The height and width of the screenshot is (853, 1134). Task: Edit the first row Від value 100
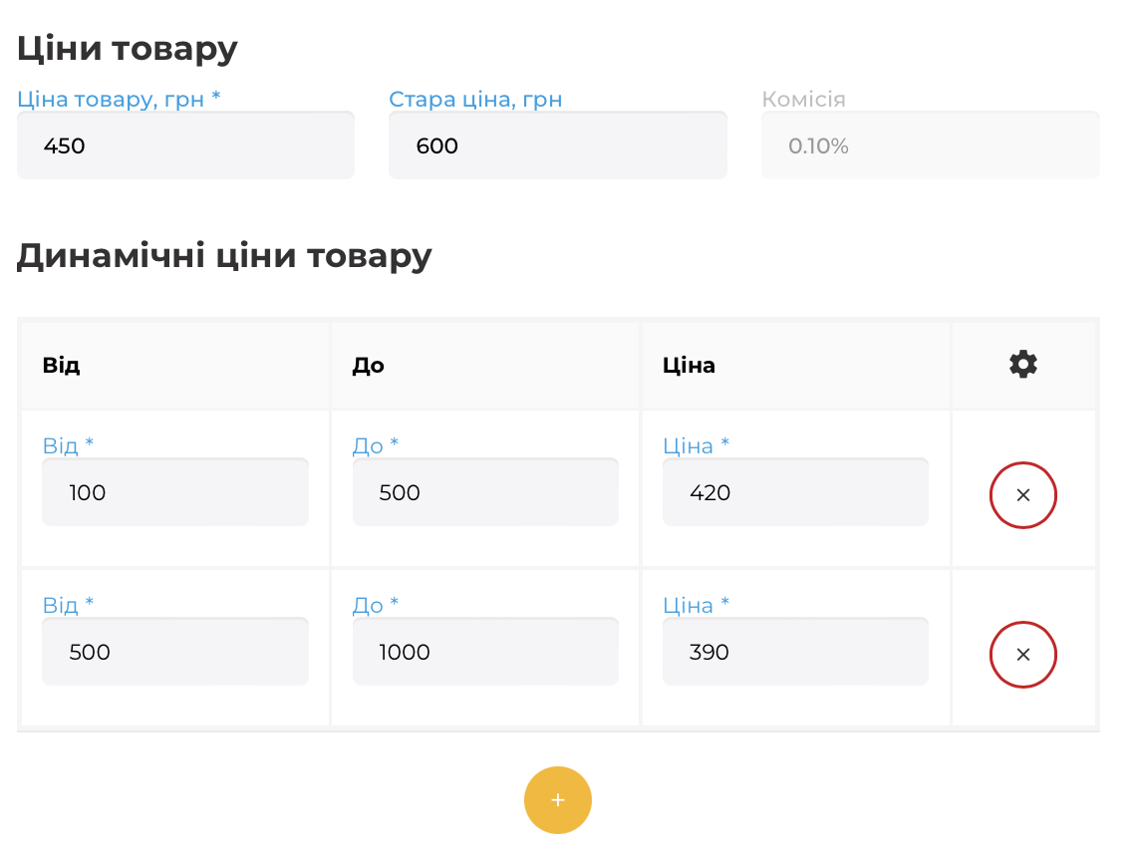[x=175, y=492]
